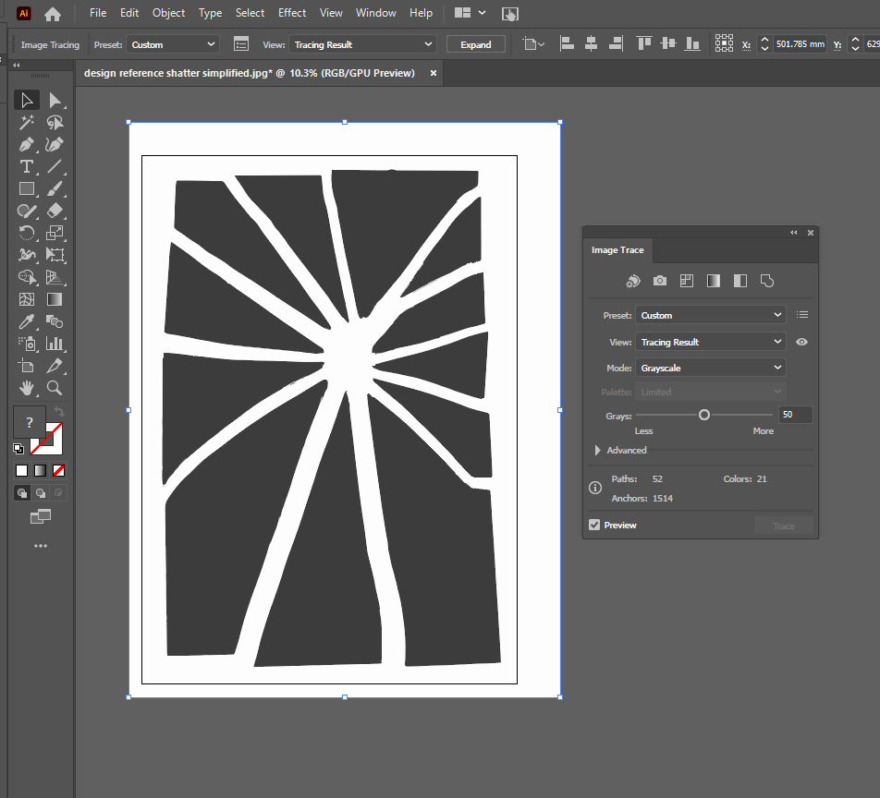Image resolution: width=880 pixels, height=798 pixels.
Task: Activate the Magic Wand tool
Action: [x=27, y=122]
